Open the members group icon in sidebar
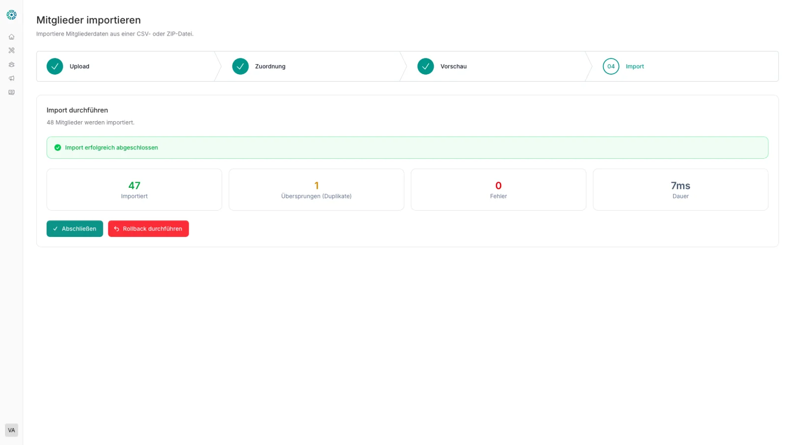Viewport: 792px width, 445px height. [x=11, y=64]
